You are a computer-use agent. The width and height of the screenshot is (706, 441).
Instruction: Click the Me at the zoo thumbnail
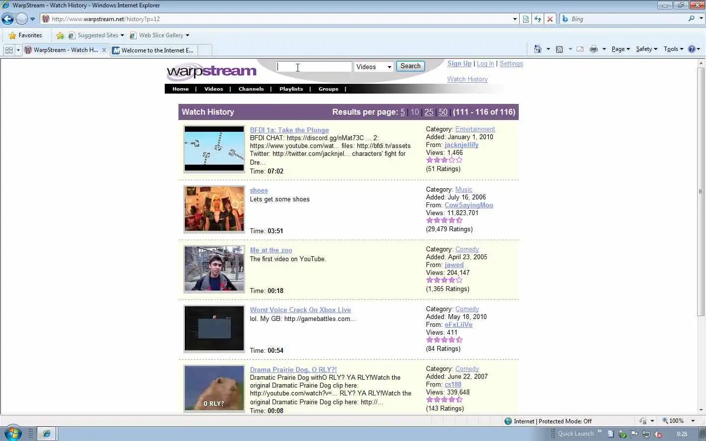[214, 269]
